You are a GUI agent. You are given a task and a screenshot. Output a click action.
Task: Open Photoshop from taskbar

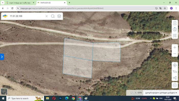click(x=60, y=98)
